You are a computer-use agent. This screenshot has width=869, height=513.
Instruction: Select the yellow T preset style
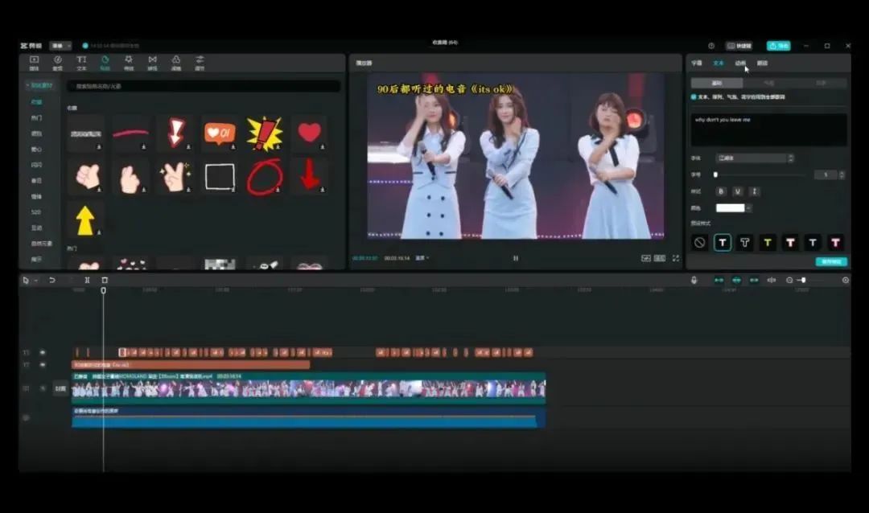768,243
